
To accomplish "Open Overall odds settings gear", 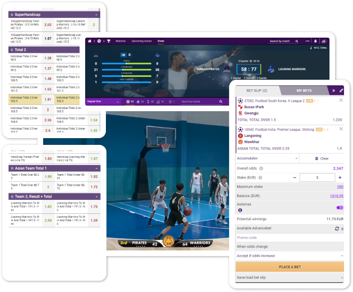I will tap(261, 168).
